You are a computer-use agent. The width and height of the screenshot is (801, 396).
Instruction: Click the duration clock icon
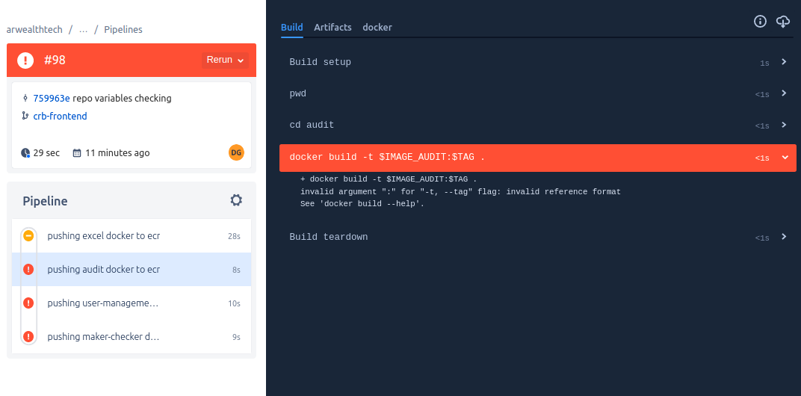[x=25, y=152]
